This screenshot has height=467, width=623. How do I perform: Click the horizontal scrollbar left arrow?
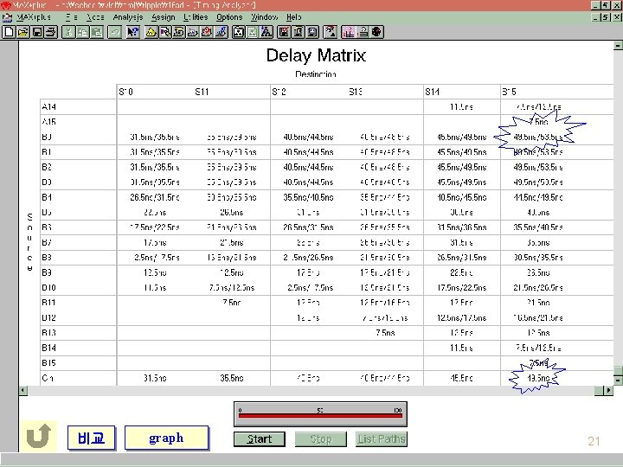pos(23,390)
